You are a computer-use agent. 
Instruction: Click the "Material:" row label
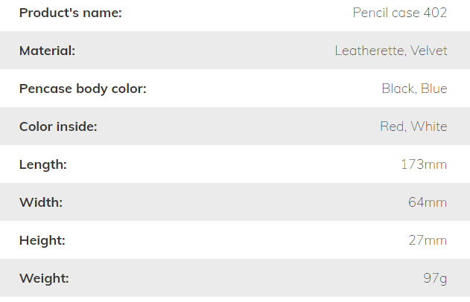tap(48, 51)
